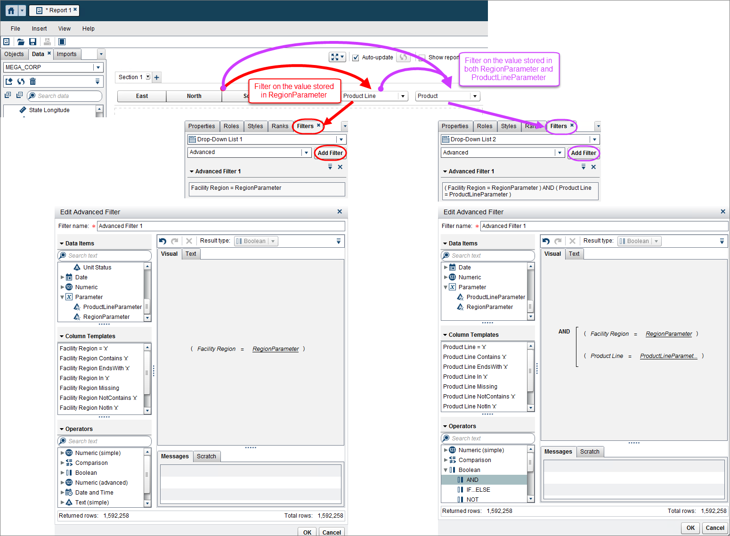730x536 pixels.
Task: Open the Insert menu
Action: (x=39, y=28)
